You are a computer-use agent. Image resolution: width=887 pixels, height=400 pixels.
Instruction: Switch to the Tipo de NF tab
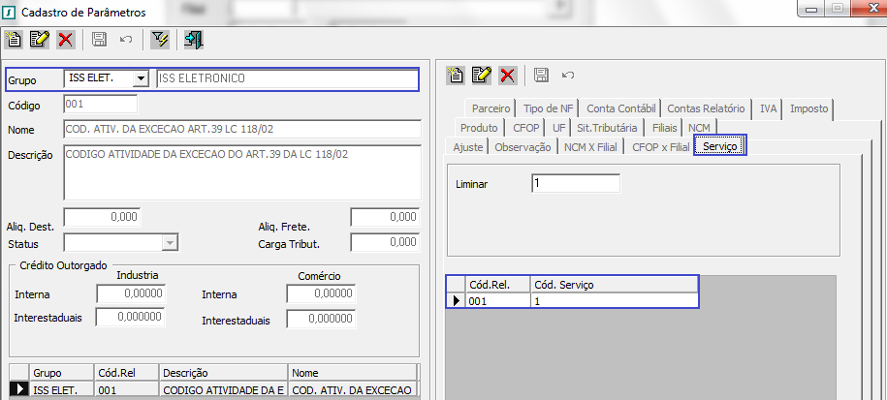pos(548,108)
